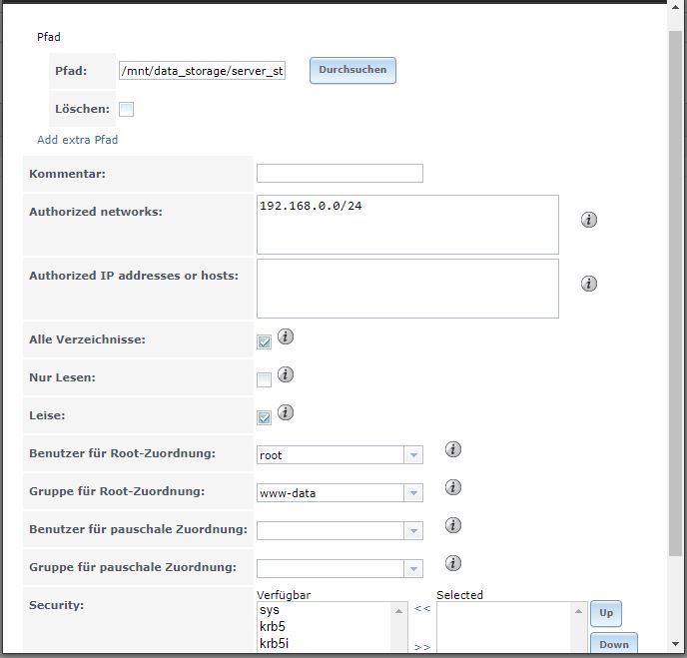Show info for Leise option
Screen dimensions: 687x658
click(x=286, y=412)
